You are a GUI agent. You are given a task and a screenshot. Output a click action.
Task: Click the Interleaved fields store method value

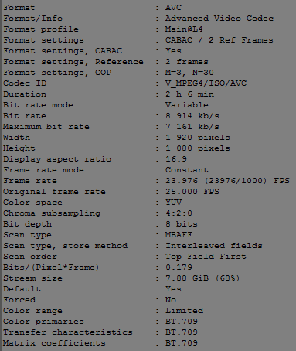214,246
